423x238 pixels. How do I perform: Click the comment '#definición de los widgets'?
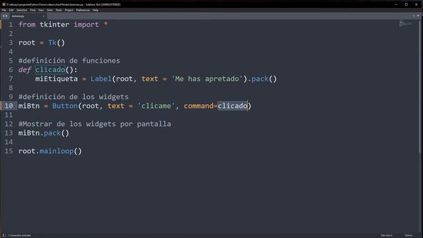[x=73, y=97]
